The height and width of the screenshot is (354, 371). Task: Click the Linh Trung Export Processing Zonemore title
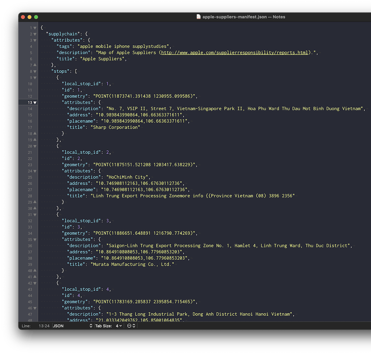click(193, 196)
